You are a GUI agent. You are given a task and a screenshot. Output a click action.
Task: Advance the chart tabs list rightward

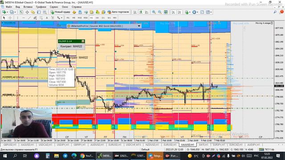click(x=283, y=144)
